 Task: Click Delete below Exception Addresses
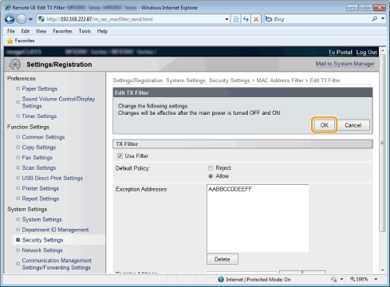223,259
